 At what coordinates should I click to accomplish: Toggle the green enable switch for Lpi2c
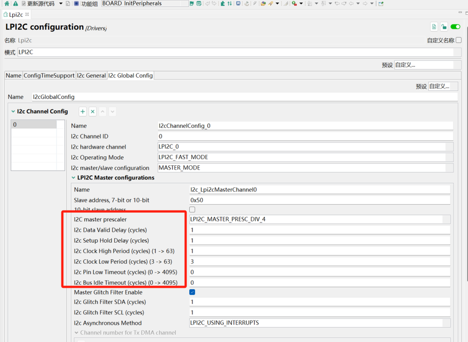(x=455, y=27)
